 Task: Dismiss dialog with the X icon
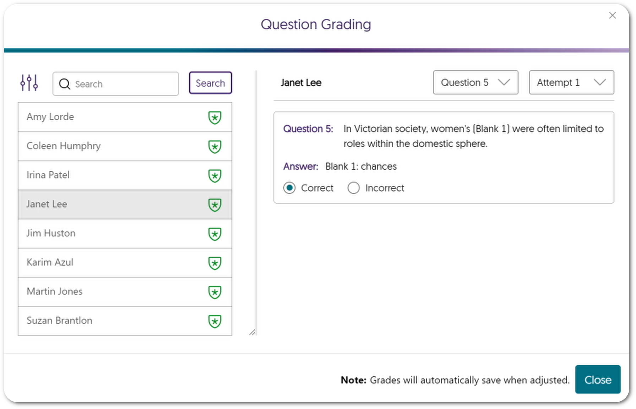tap(612, 15)
